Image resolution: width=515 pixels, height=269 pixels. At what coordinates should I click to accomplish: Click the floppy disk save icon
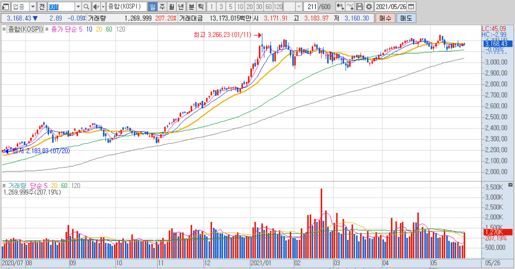(359, 7)
